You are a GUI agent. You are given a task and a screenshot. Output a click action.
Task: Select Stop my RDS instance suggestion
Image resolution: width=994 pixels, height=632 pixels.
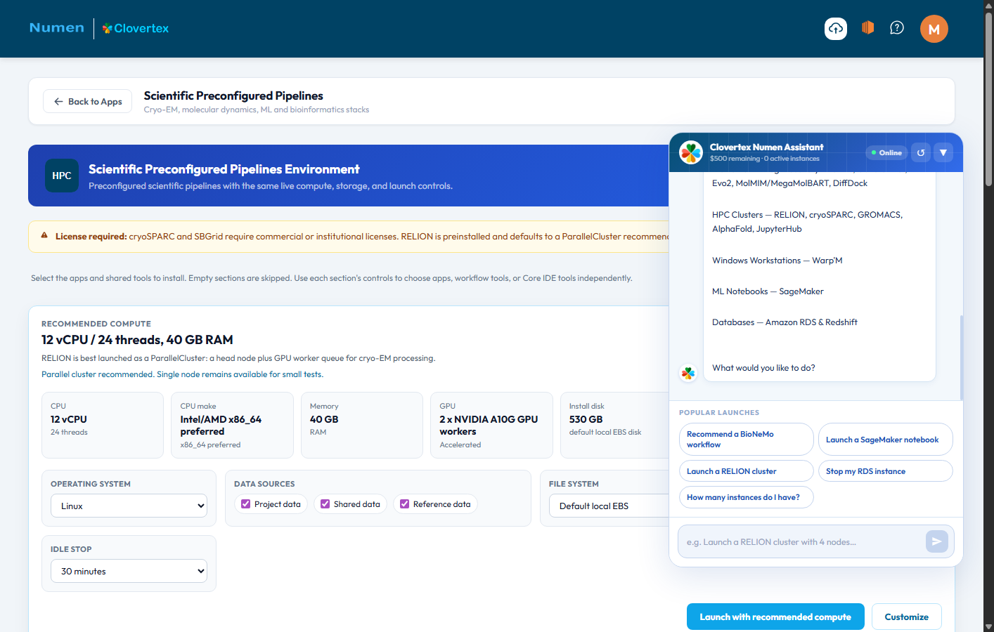point(886,471)
